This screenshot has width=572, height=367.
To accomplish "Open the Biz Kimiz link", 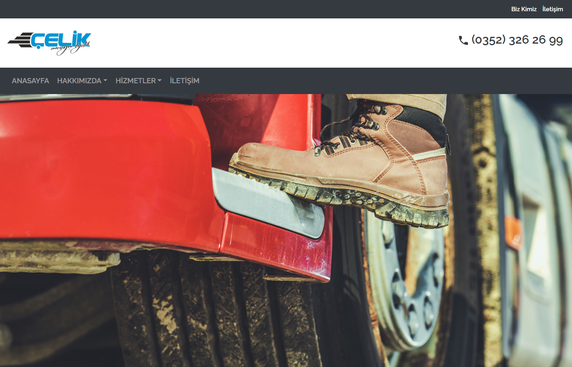I will pyautogui.click(x=524, y=9).
